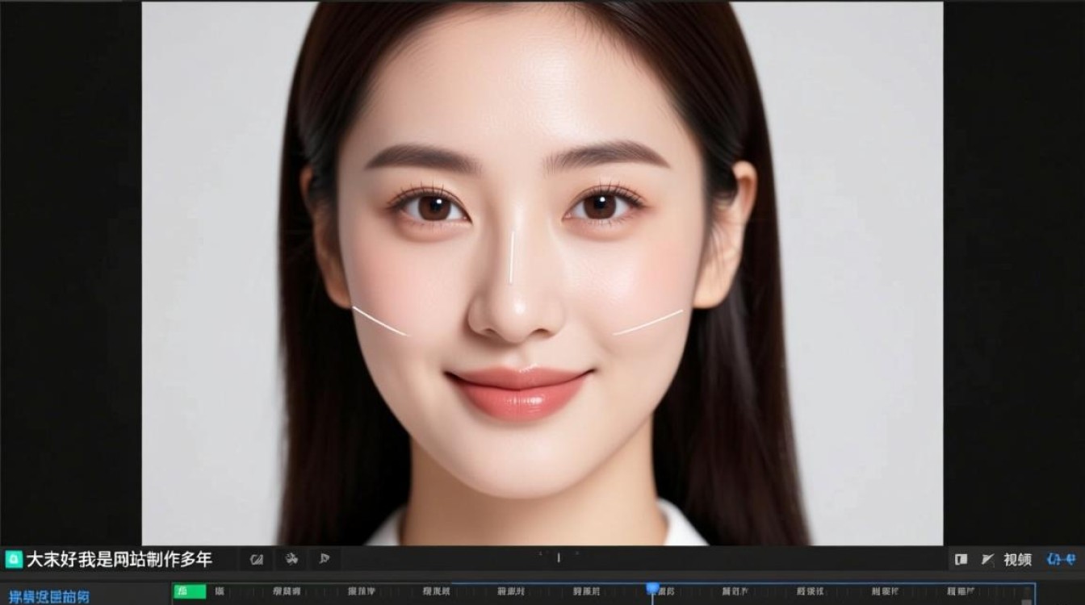Screen dimensions: 1085x605
Task: Click the blue playhead on the timeline
Action: click(652, 590)
